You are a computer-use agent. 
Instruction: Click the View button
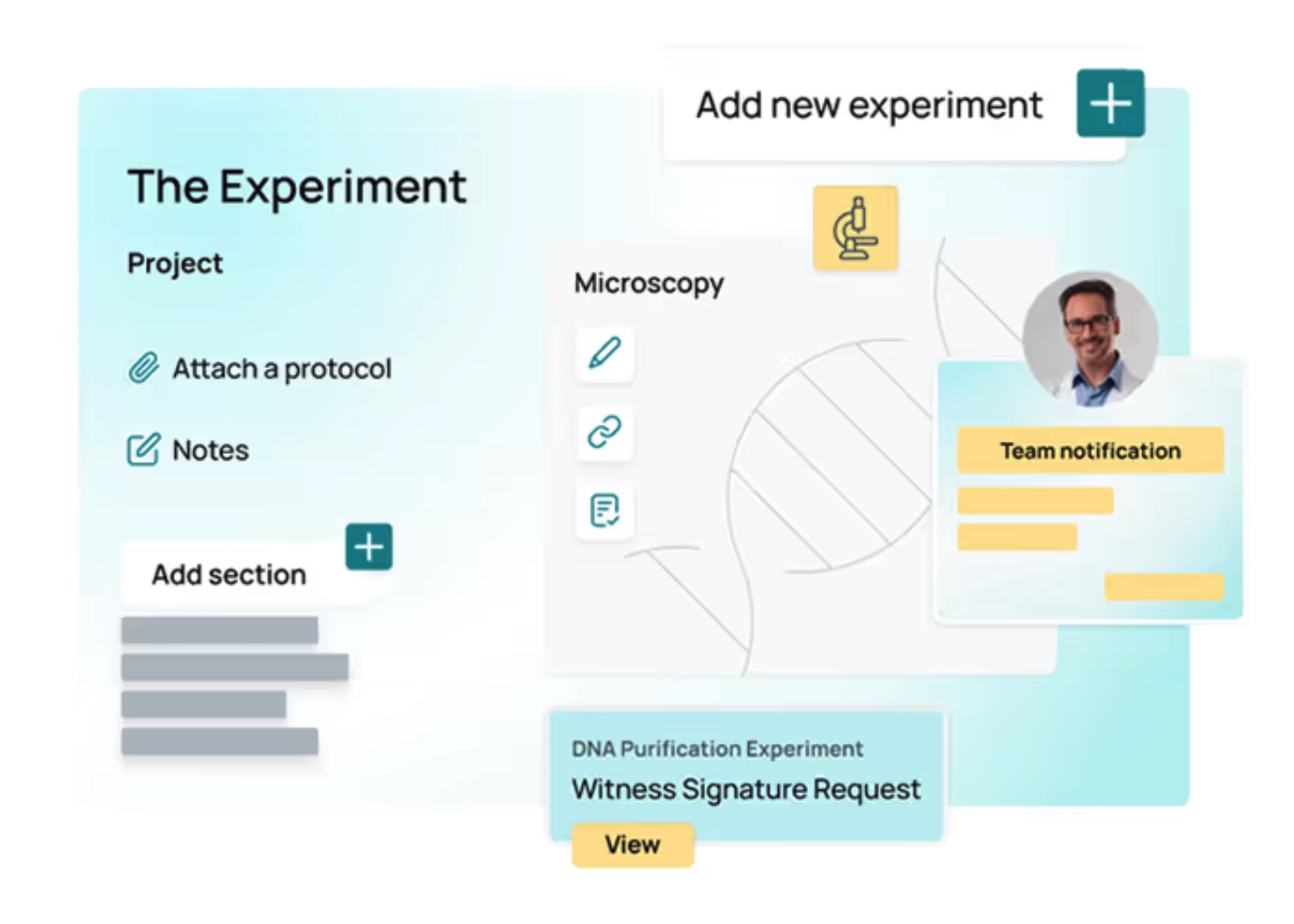click(632, 844)
